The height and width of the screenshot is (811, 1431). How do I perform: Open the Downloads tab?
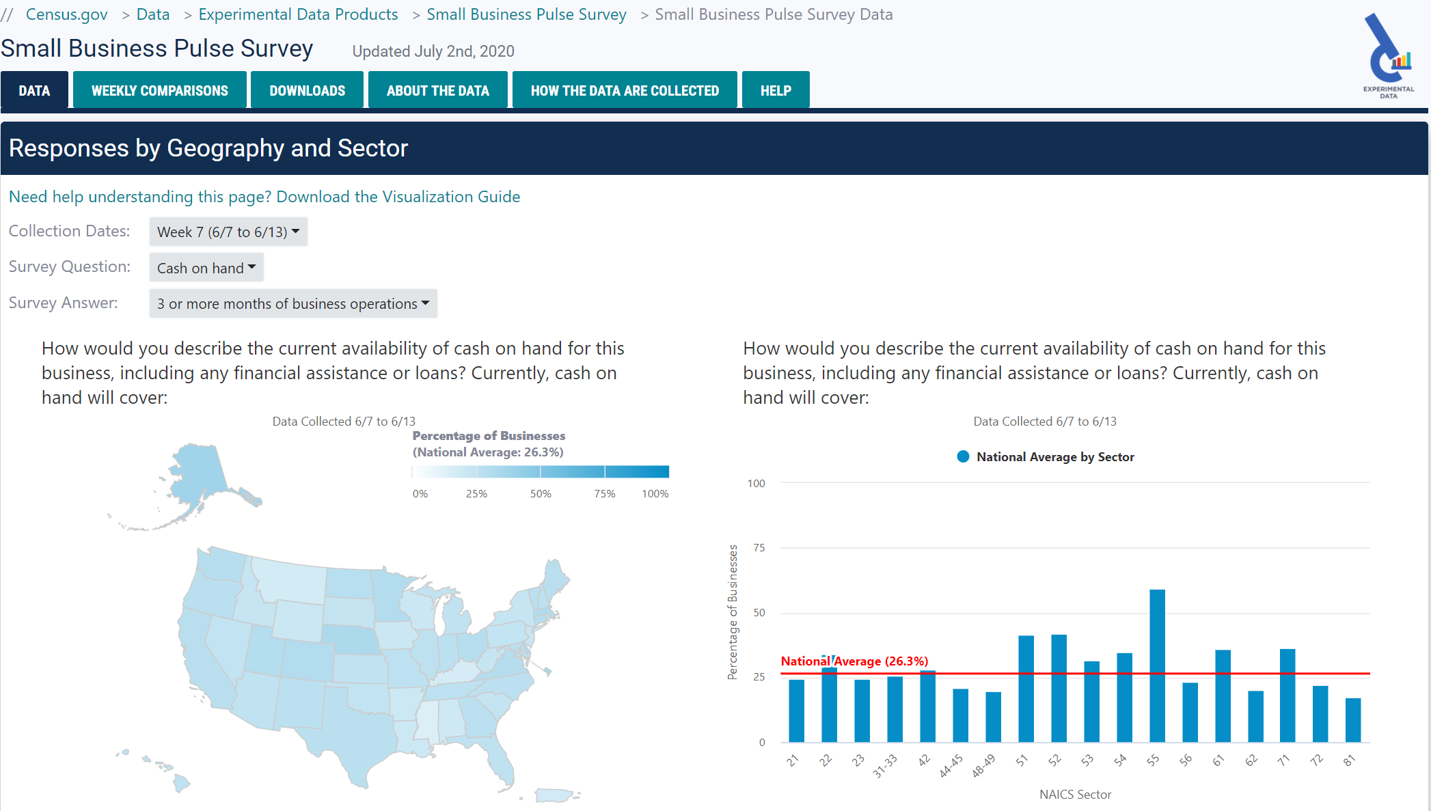click(x=307, y=90)
